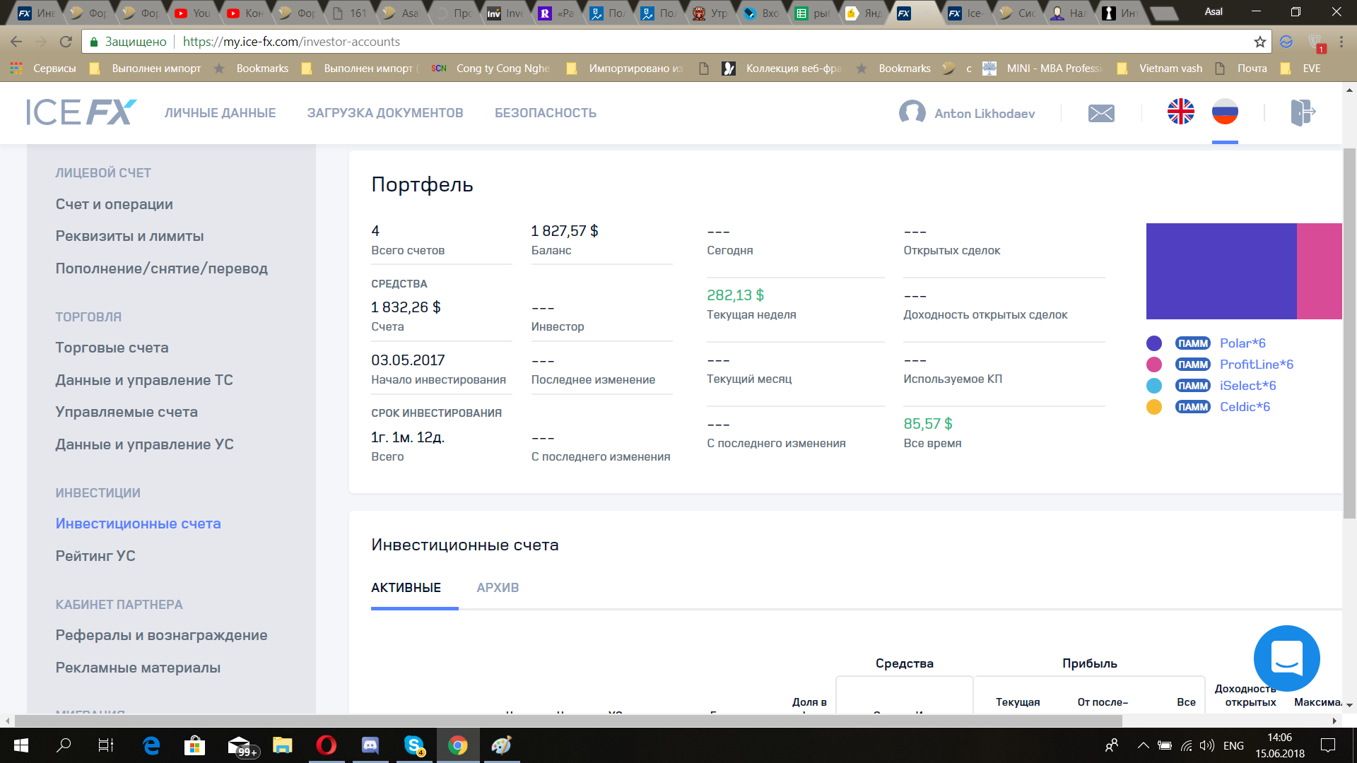Click the Chrome menu three-dots button

point(1341,42)
